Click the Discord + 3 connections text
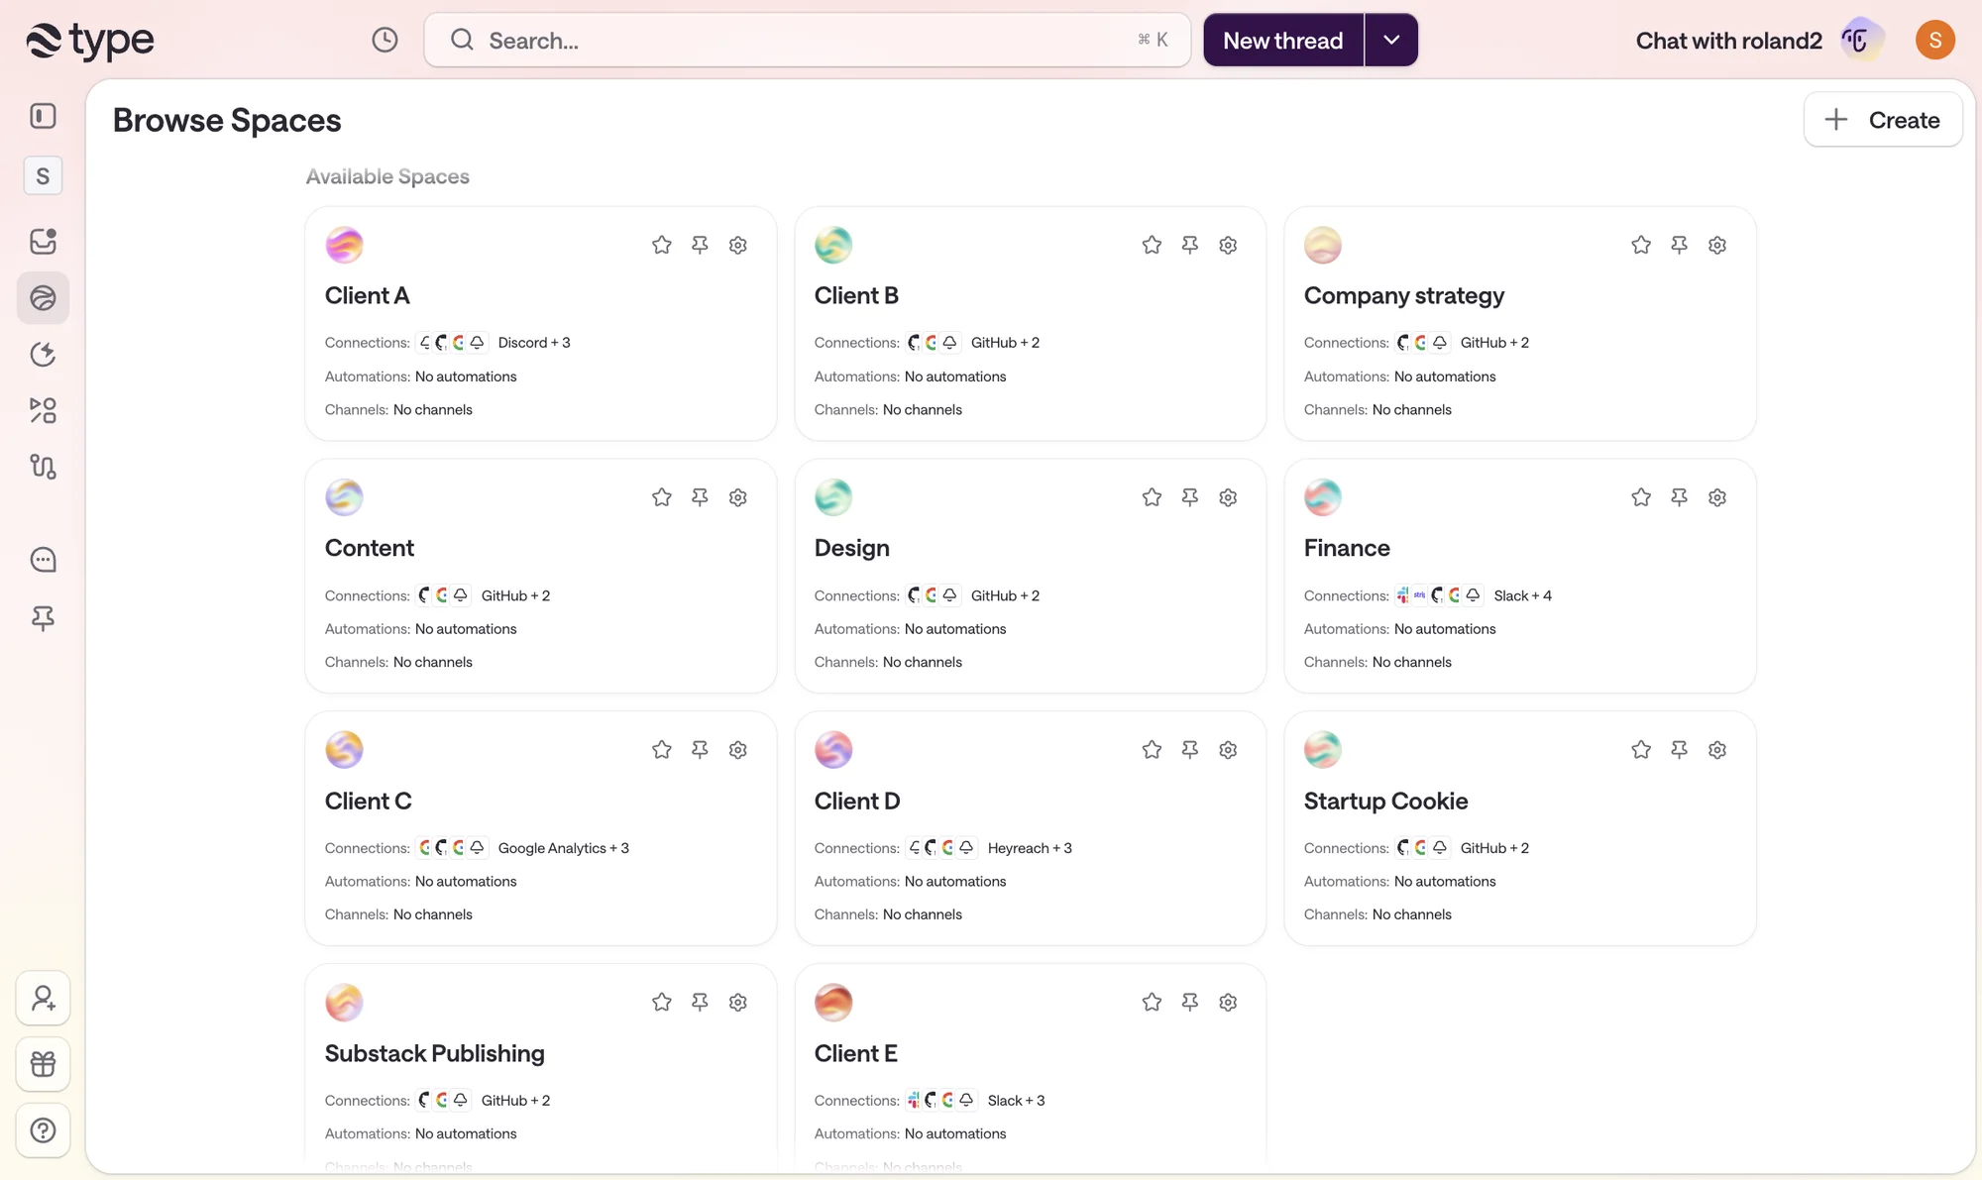 tap(534, 343)
